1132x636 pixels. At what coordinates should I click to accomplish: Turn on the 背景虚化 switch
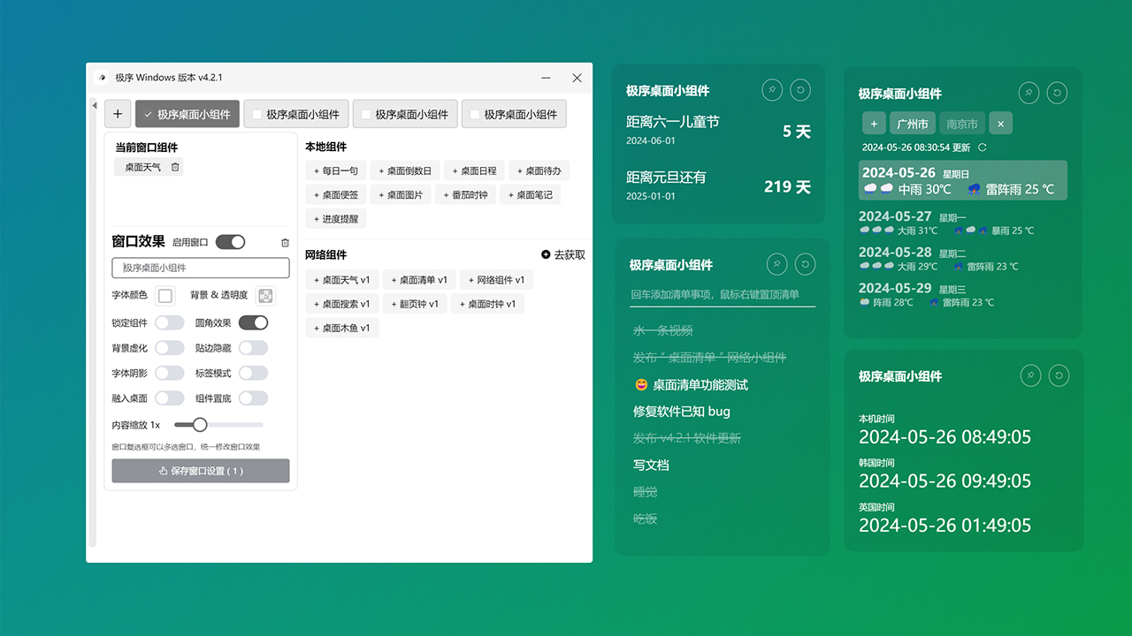click(x=170, y=348)
